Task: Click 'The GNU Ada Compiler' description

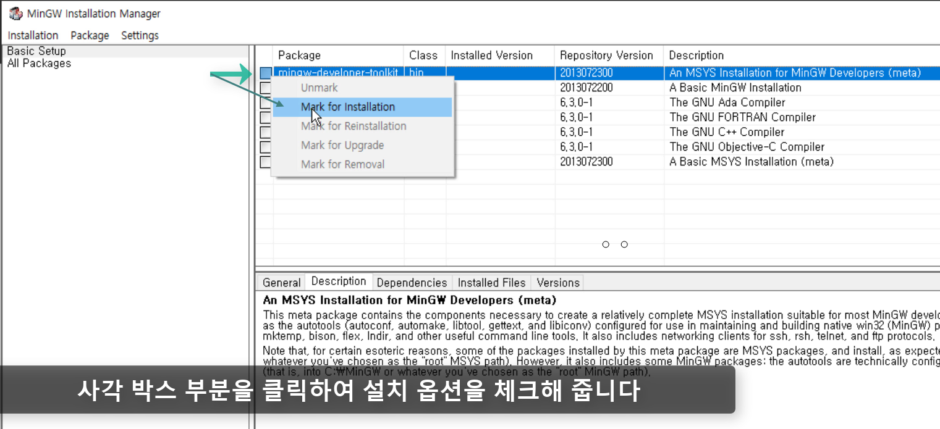Action: (x=727, y=102)
